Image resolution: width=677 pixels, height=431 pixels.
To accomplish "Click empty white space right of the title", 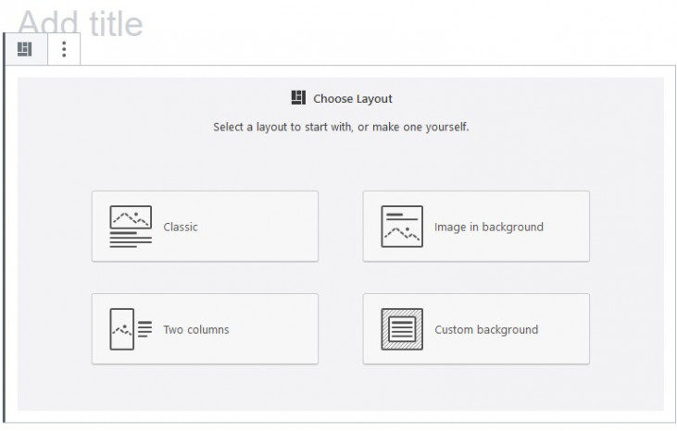I will point(417,24).
